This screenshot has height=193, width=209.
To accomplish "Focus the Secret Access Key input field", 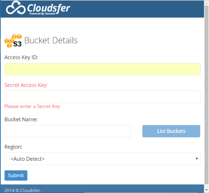I will [102, 97].
